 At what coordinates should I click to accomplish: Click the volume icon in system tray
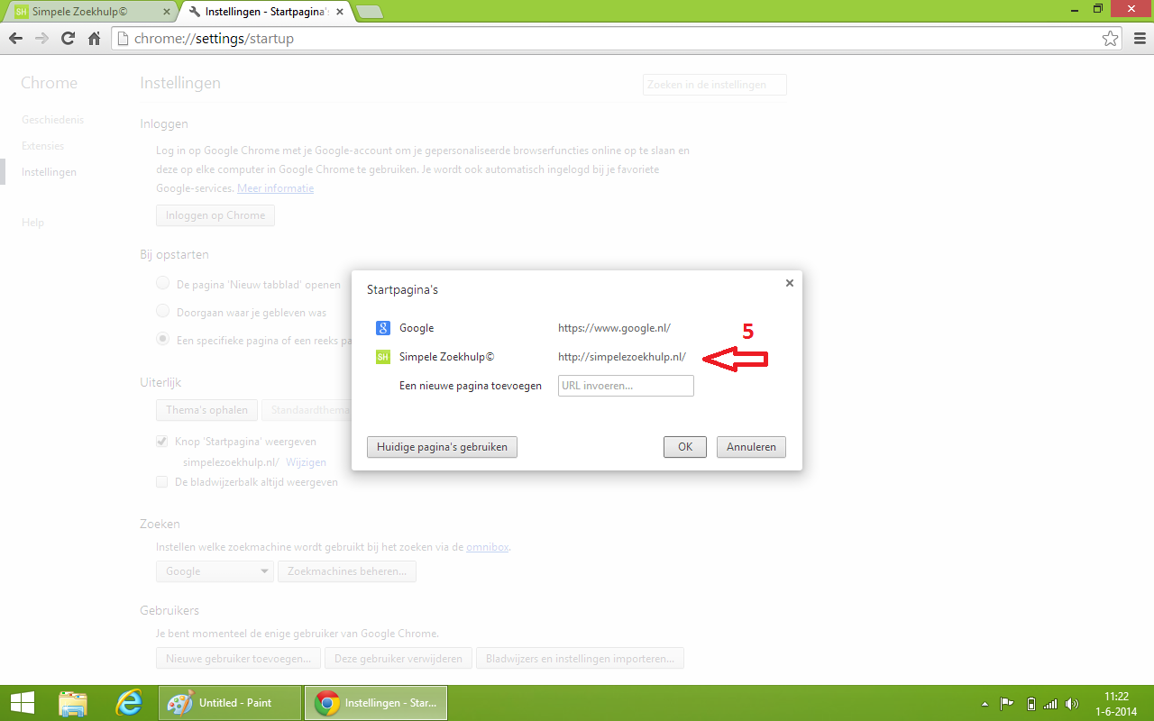coord(1071,704)
